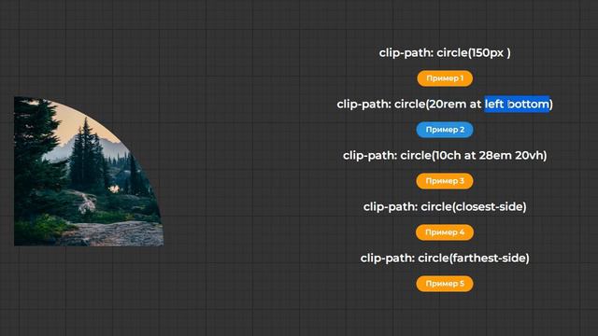Click the text clip-path: circle(farthest-side)
Viewport: 598px width, 336px height.
(x=445, y=259)
